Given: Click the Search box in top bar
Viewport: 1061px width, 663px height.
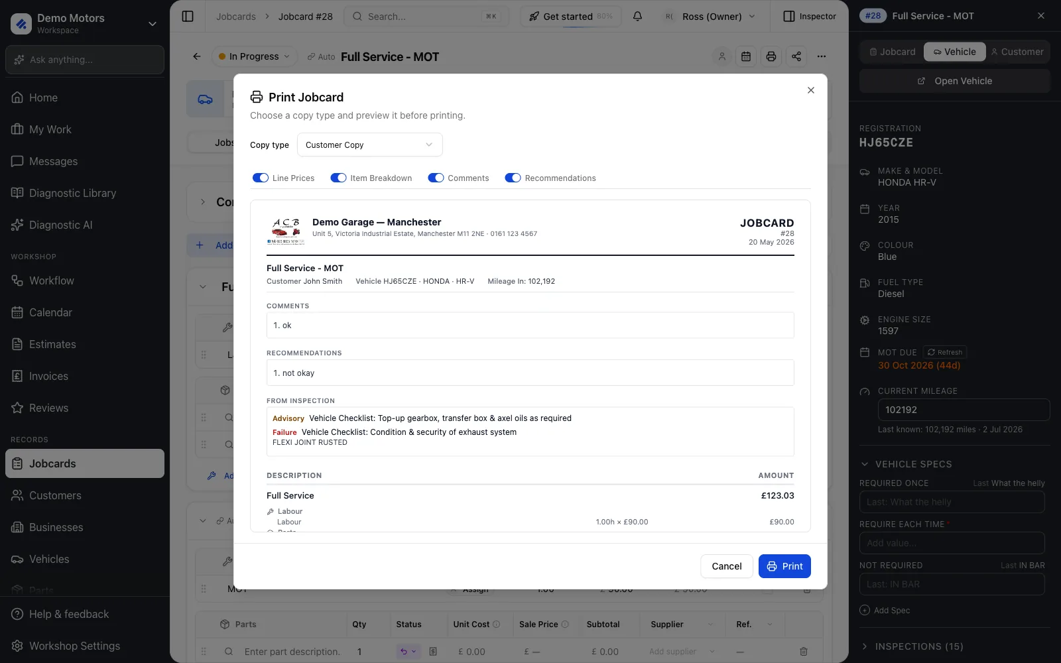Looking at the screenshot, I should pos(426,16).
